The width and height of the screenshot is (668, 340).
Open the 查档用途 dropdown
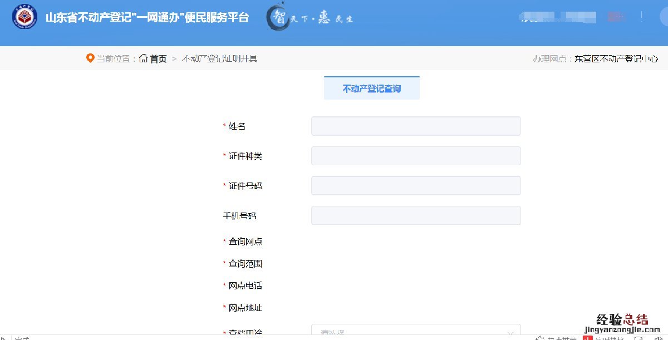click(415, 332)
